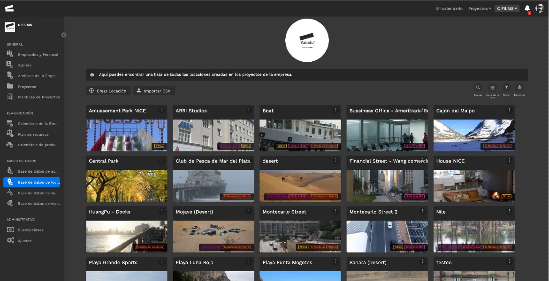Open the Search tool icon

click(478, 88)
